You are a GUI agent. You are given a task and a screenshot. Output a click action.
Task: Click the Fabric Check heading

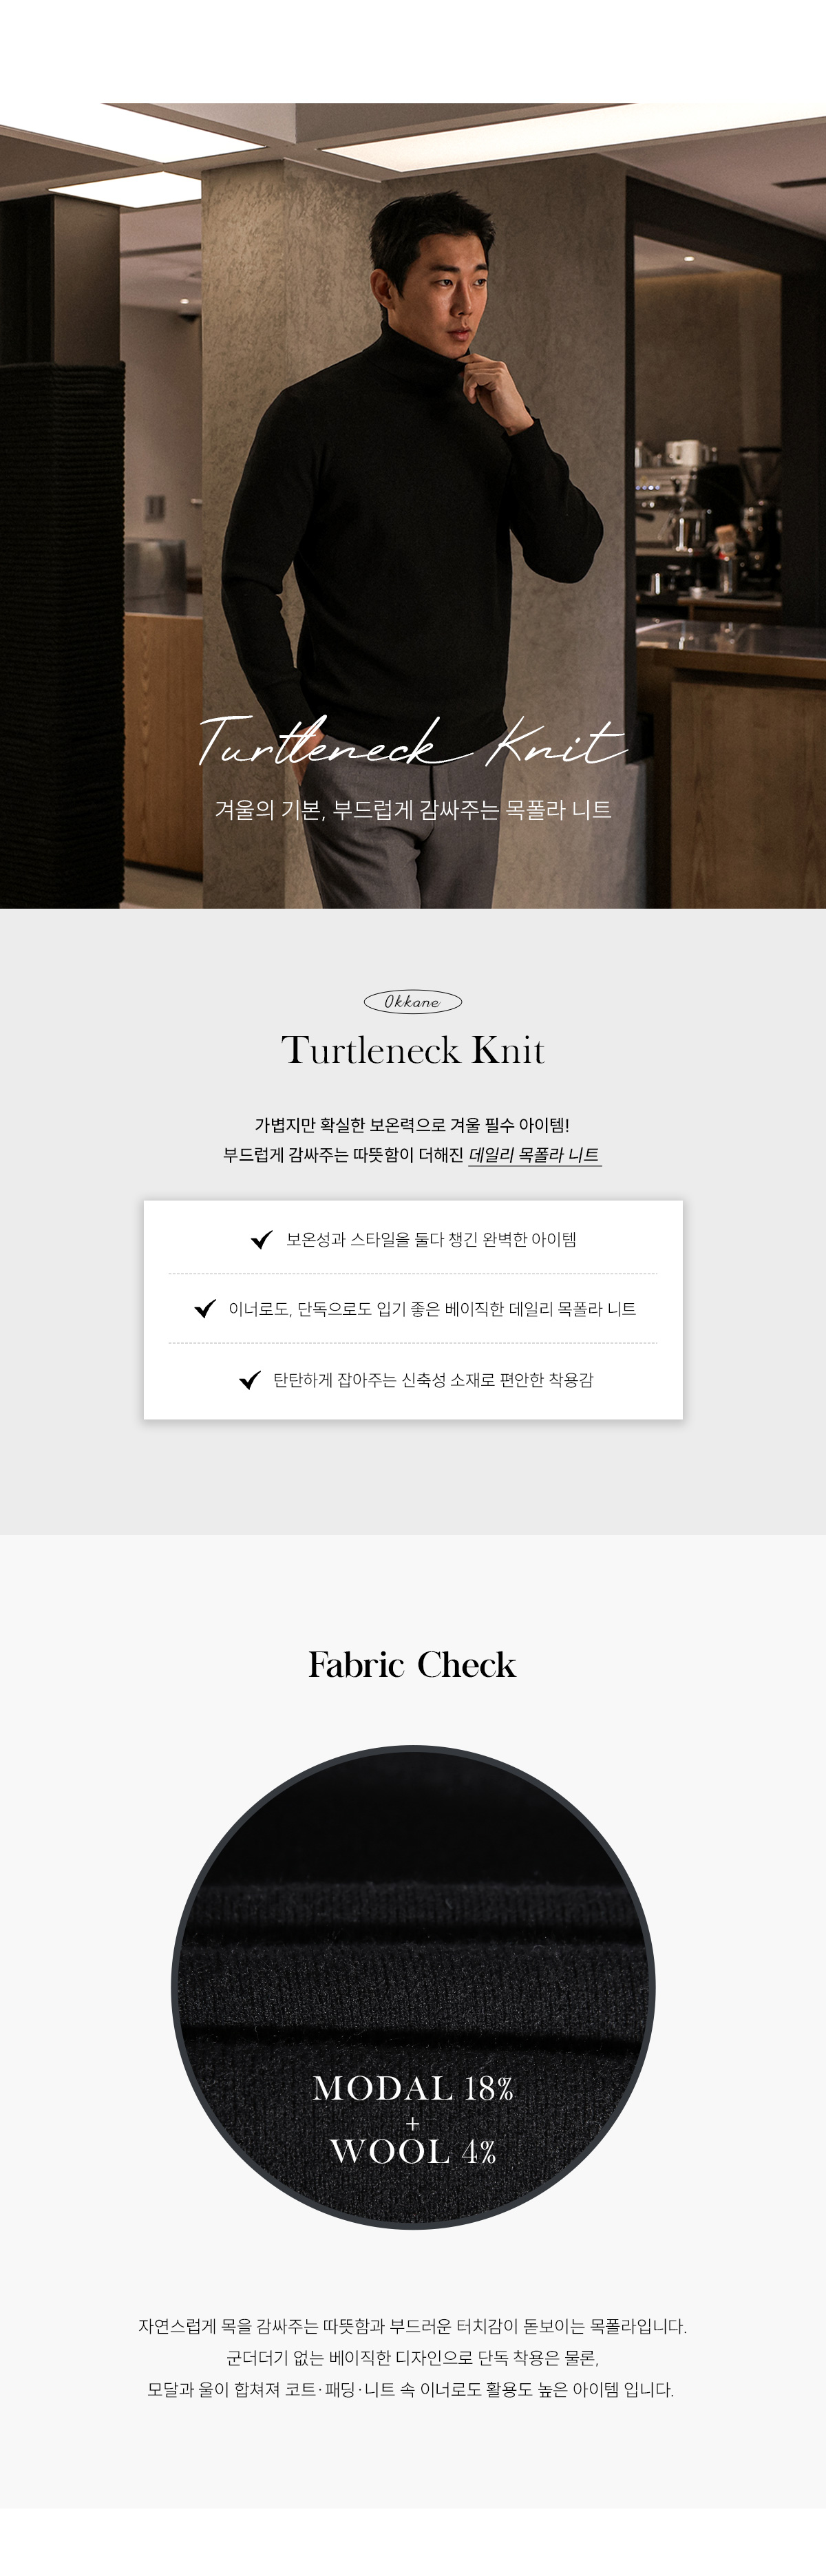412,1664
